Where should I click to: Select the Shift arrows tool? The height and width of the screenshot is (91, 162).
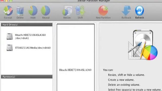80,11
